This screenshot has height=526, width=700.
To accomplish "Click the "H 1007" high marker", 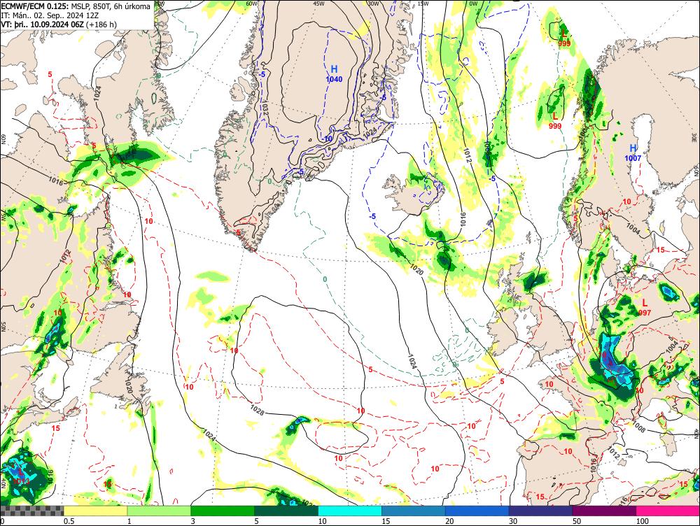I will point(633,152).
